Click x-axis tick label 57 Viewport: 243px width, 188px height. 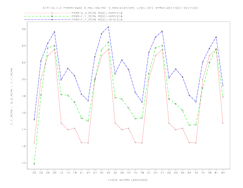[x=162, y=173]
